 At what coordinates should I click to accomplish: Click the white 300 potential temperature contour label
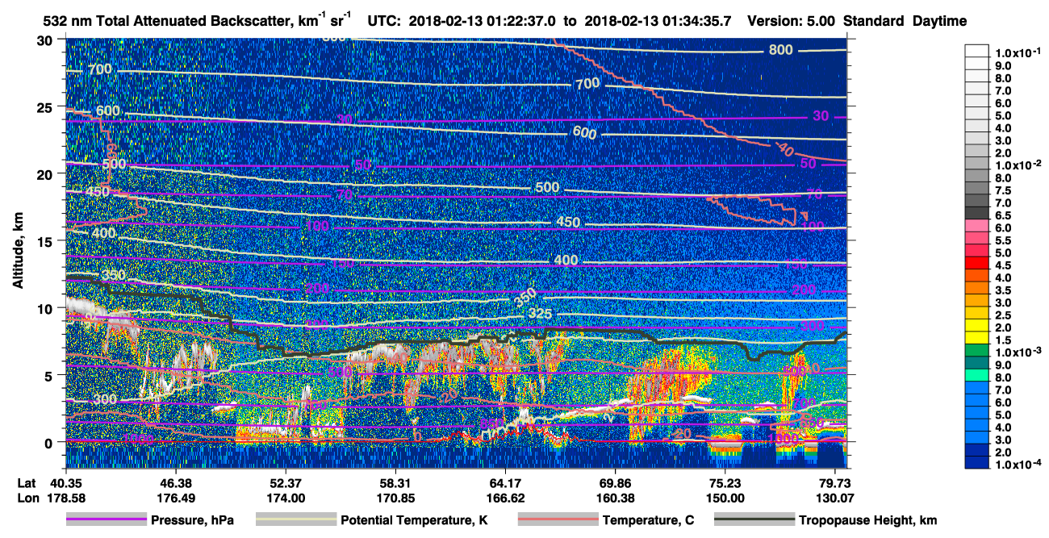tap(103, 399)
